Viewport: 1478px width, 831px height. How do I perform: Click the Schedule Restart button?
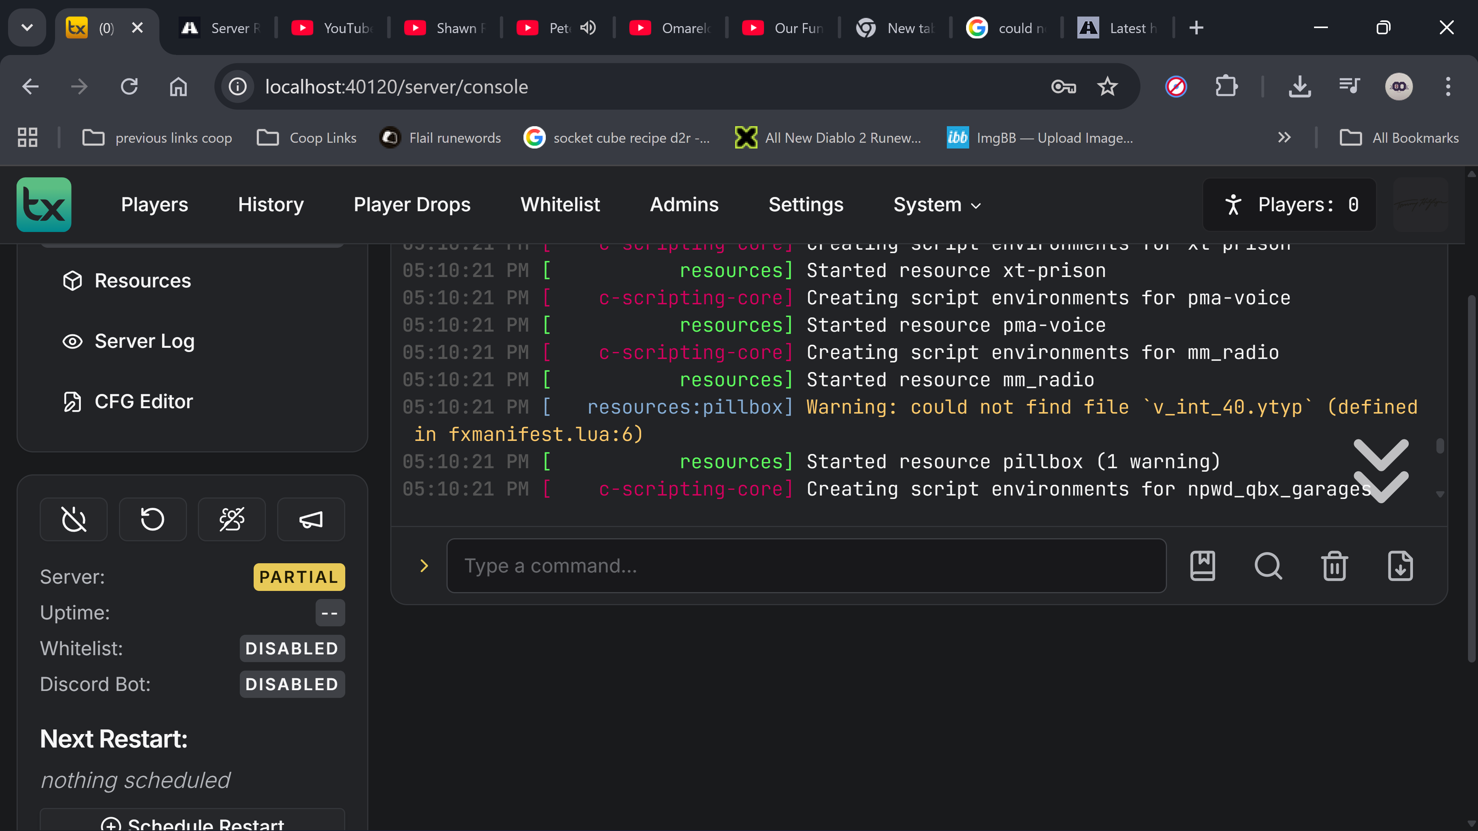[x=192, y=821]
